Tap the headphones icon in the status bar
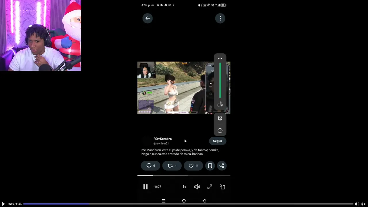Viewport: 368px width, 207px height. click(x=203, y=5)
